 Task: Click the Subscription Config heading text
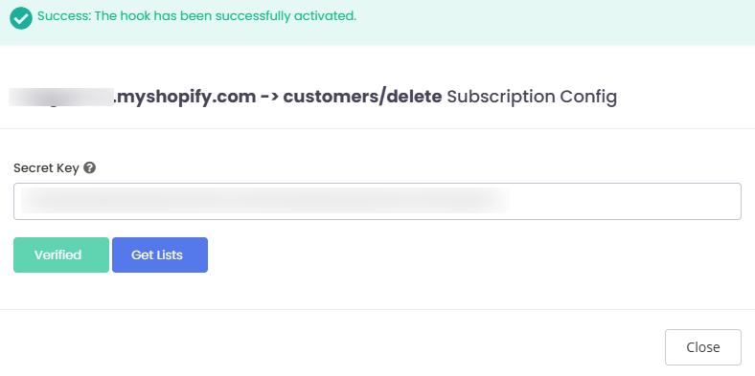tap(532, 97)
